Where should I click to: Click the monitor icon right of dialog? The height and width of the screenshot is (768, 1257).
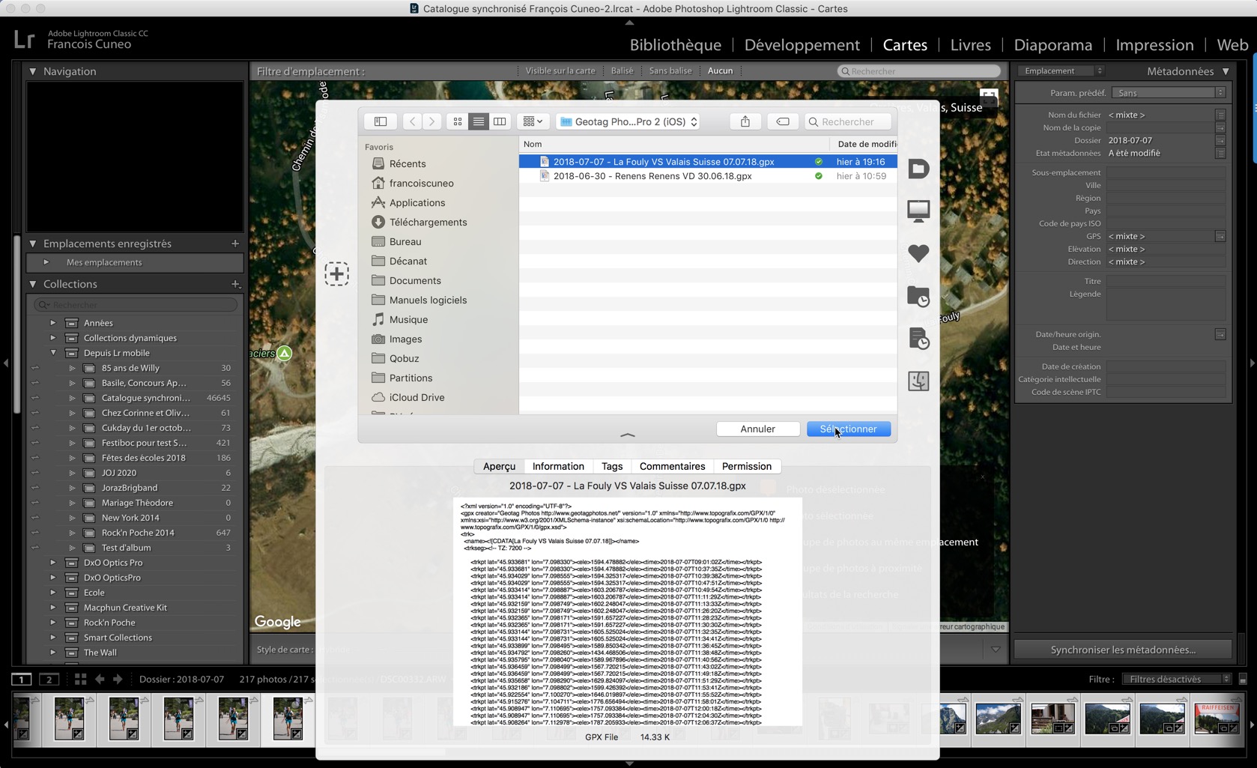(x=918, y=211)
